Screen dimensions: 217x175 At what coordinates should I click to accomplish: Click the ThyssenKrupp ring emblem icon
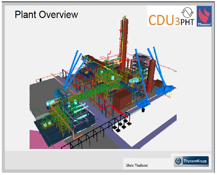pos(178,161)
